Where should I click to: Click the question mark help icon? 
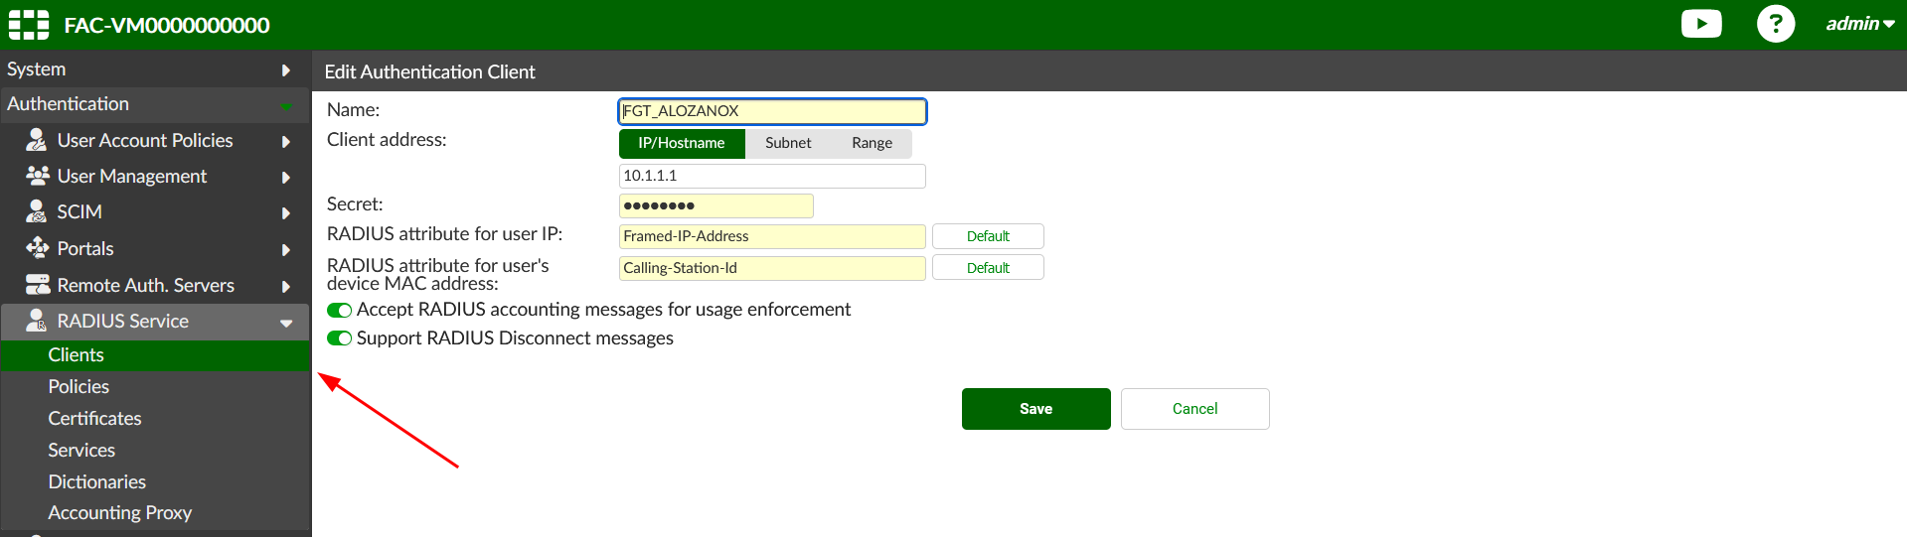point(1775,24)
